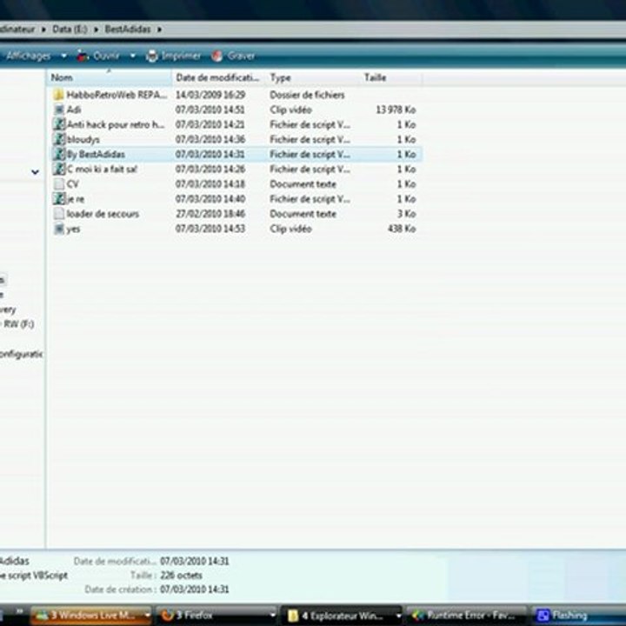Viewport: 626px width, 626px height.
Task: Click BestAdidas in the address breadcrumb
Action: click(x=128, y=30)
